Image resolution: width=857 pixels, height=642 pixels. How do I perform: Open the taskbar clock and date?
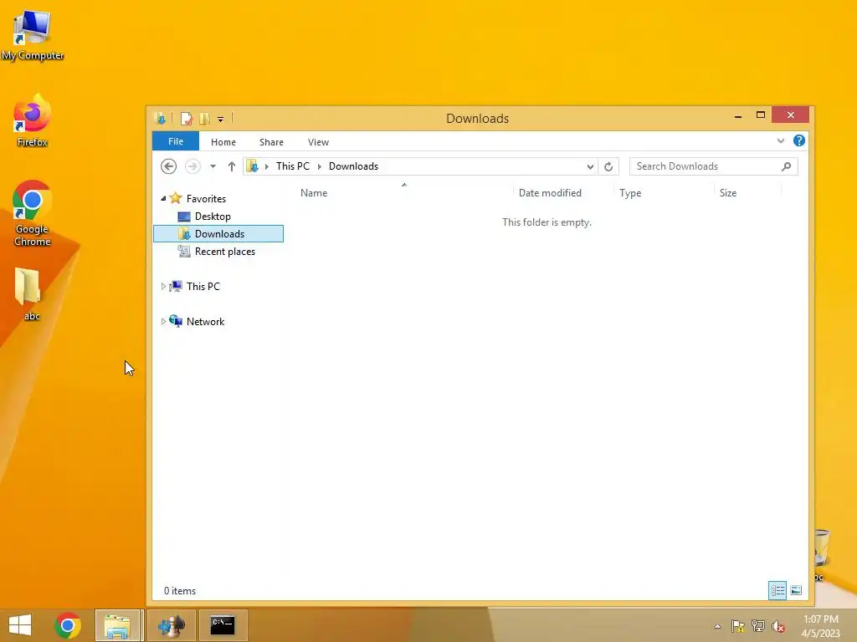click(x=820, y=625)
